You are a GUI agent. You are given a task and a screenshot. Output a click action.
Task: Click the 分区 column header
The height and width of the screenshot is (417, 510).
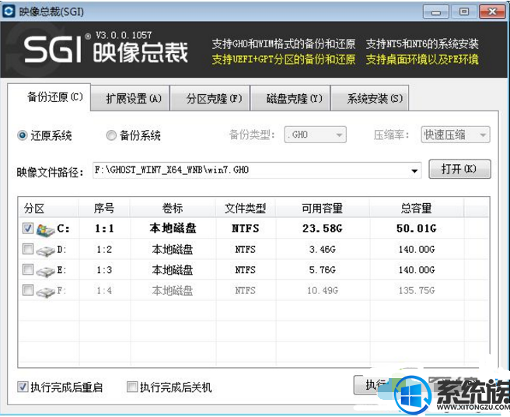coord(48,208)
